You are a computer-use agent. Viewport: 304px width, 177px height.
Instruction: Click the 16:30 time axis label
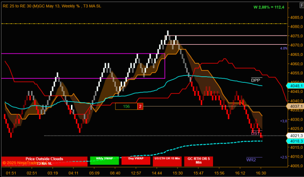[x=261, y=173]
